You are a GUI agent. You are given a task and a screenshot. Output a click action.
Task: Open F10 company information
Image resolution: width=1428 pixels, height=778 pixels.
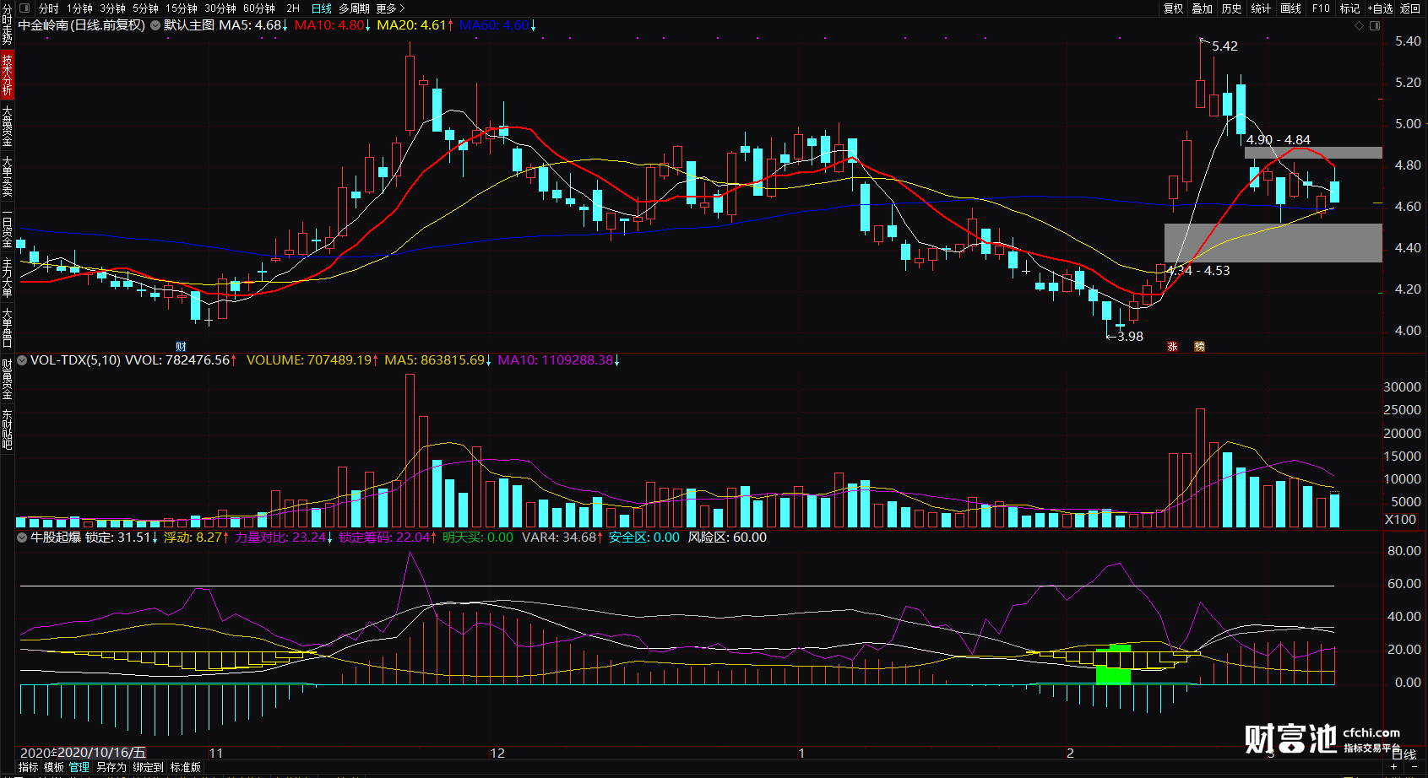[x=1321, y=8]
